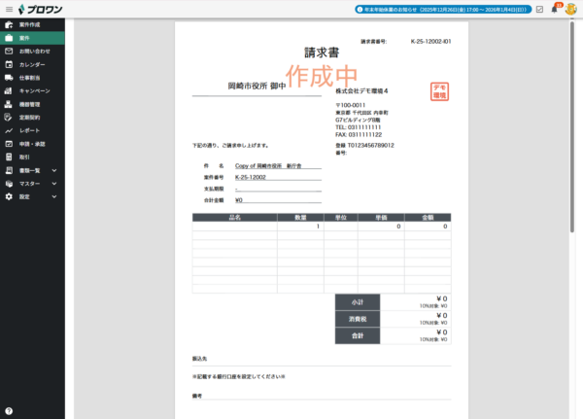Screen dimensions: 583x419
Task: Go to 申請・承認 in sidebar
Action: point(32,143)
